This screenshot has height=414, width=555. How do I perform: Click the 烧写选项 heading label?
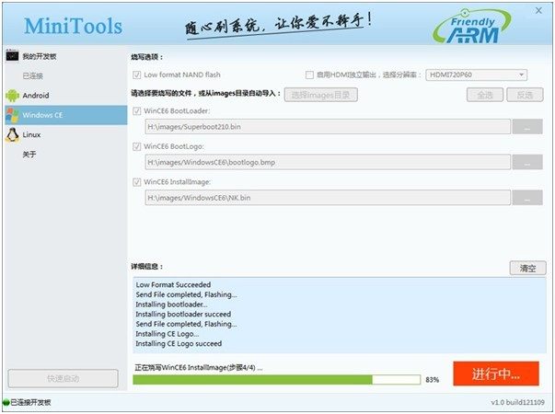[147, 57]
